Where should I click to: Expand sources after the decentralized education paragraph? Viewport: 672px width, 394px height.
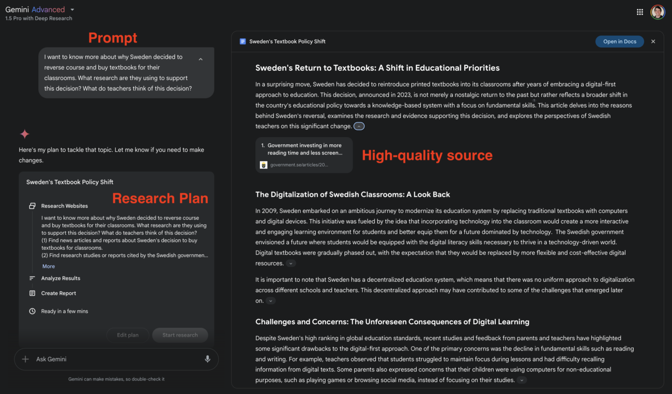pos(270,301)
